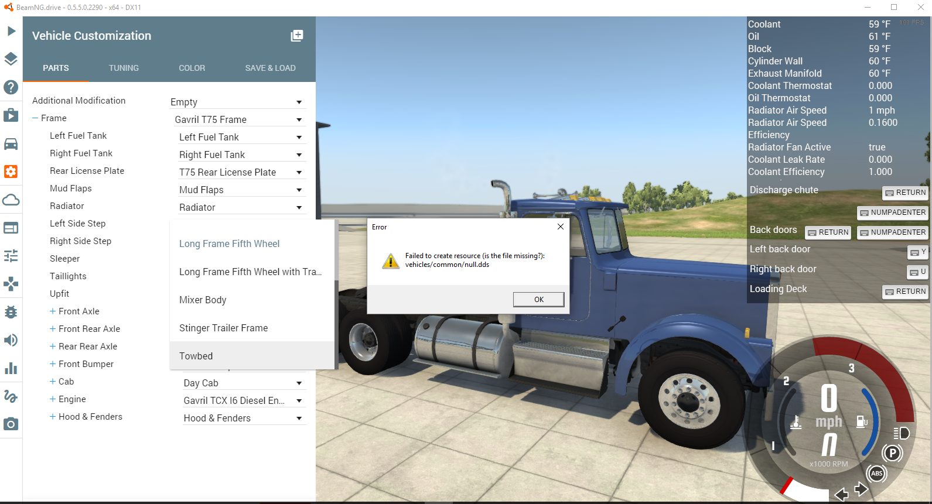Click RETURN key next to Discharge chute
Image resolution: width=932 pixels, height=504 pixels.
[906, 193]
